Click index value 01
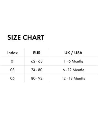Screen dimensions: 98x117 coord(13,61)
